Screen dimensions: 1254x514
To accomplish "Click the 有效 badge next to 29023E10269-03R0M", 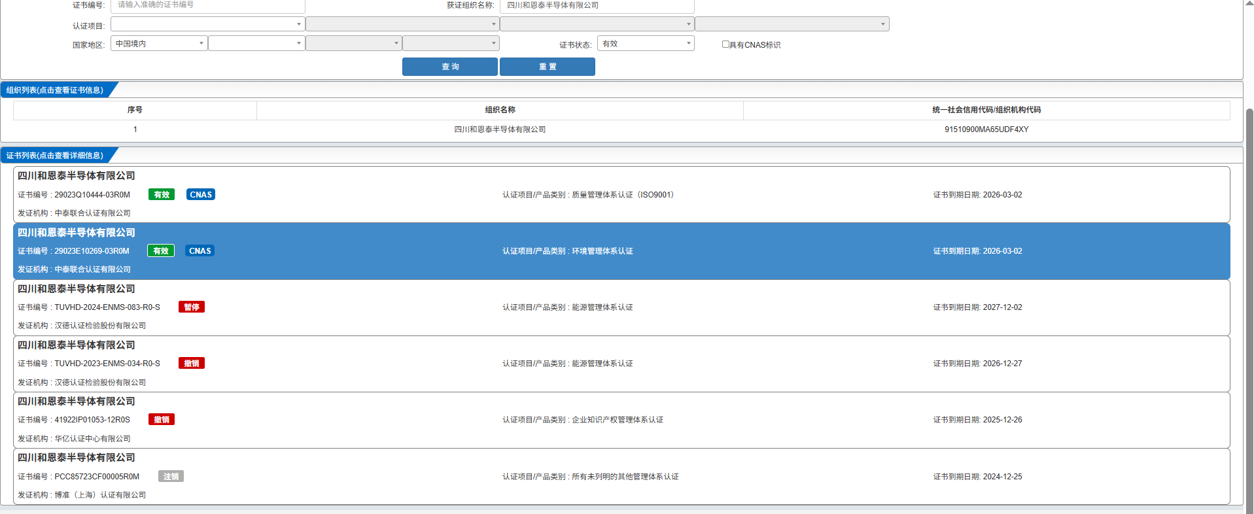I will 161,251.
